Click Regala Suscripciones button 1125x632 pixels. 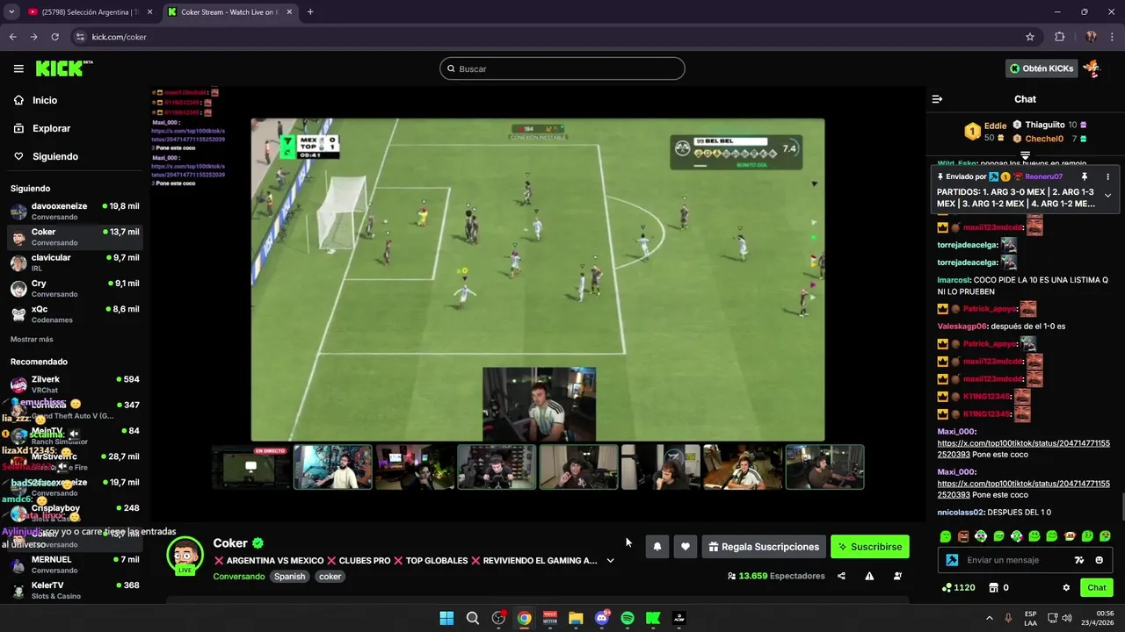(x=764, y=547)
